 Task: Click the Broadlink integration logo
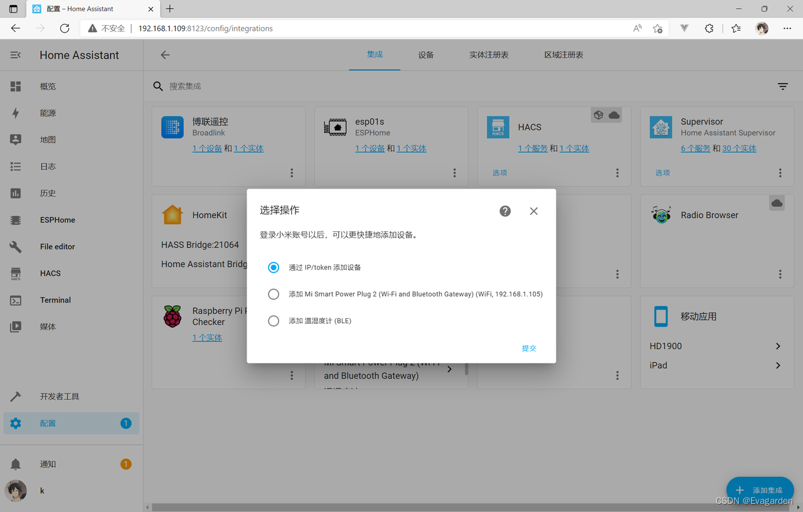(x=173, y=127)
